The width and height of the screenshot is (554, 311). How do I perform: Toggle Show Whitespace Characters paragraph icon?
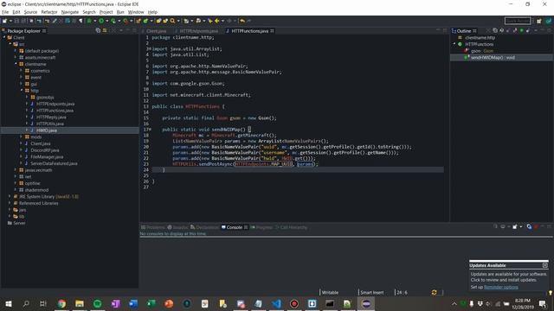pyautogui.click(x=81, y=21)
